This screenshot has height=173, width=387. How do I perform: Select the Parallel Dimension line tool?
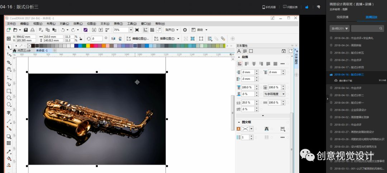pyautogui.click(x=9, y=121)
